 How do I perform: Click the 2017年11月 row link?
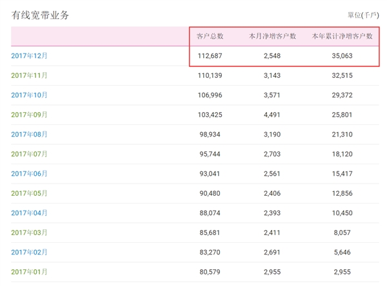click(29, 76)
